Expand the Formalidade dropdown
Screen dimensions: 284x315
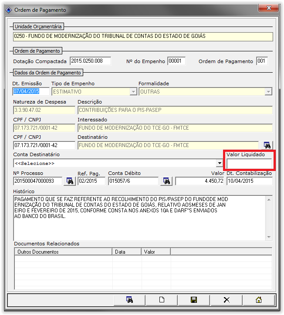tap(269, 92)
